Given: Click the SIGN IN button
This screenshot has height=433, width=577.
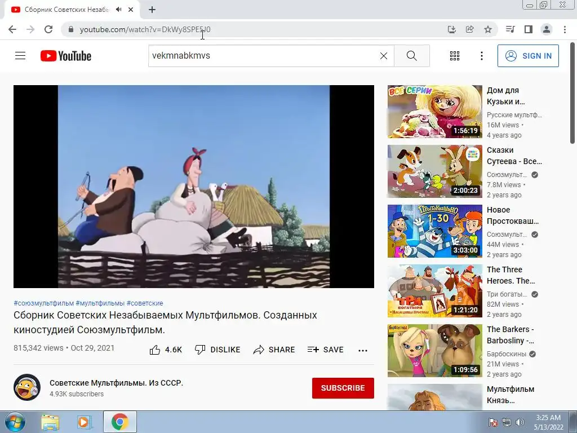Looking at the screenshot, I should click(x=528, y=56).
